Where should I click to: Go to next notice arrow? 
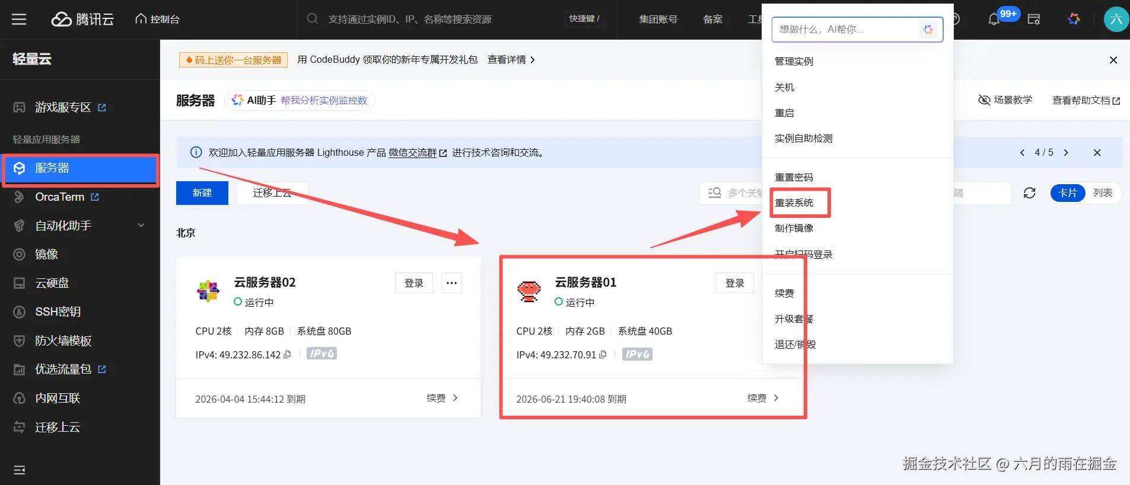tap(1066, 153)
